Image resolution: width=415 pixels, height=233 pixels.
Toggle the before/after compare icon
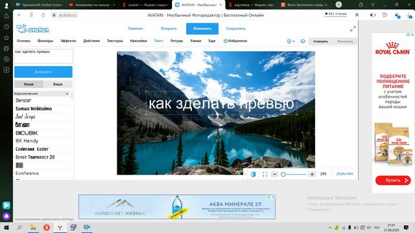tap(254, 174)
